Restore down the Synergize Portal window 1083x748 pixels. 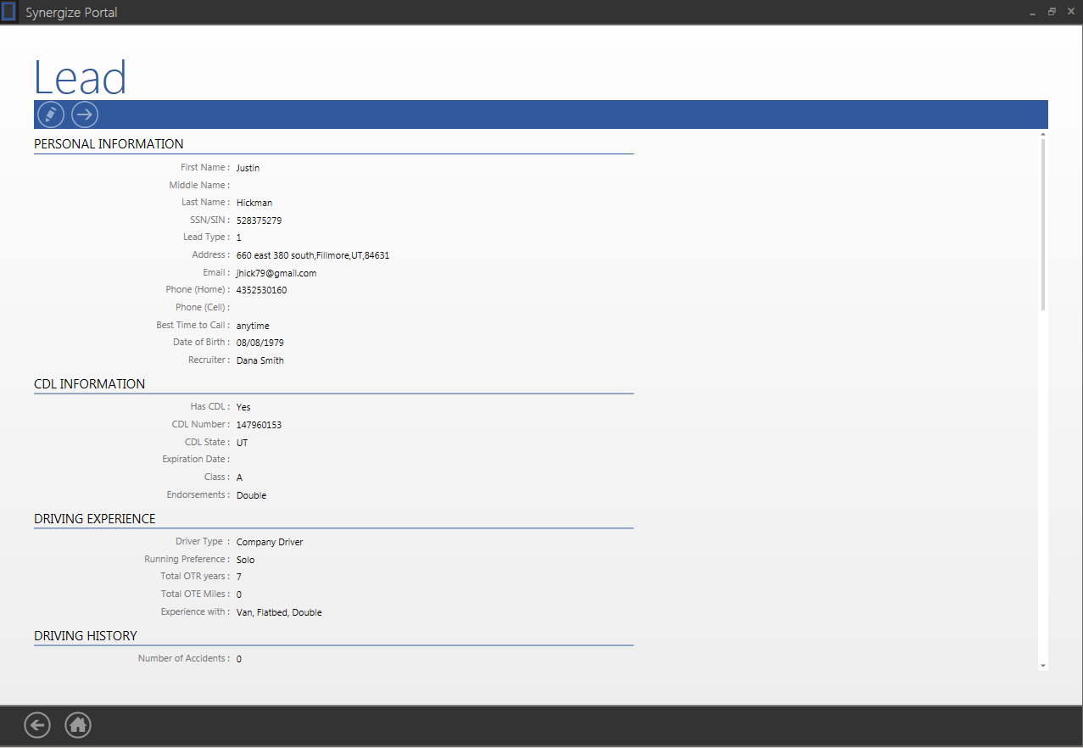tap(1052, 13)
